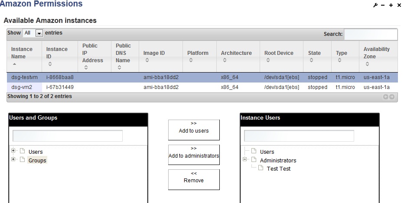The height and width of the screenshot is (203, 404).
Task: Sort table by Public IP Address column
Action: (94, 57)
